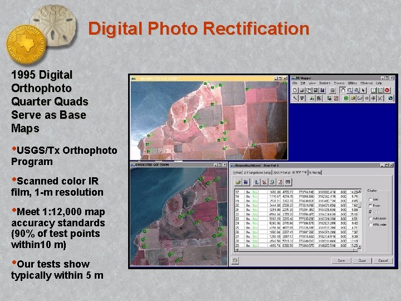
Task: Click the small icon button at Geocoding Wizard bottom-left
Action: pos(235,260)
